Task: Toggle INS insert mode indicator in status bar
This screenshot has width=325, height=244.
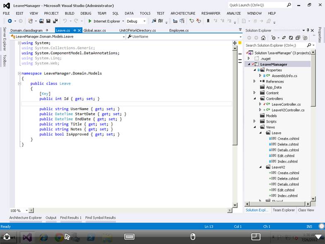Action: (309, 227)
